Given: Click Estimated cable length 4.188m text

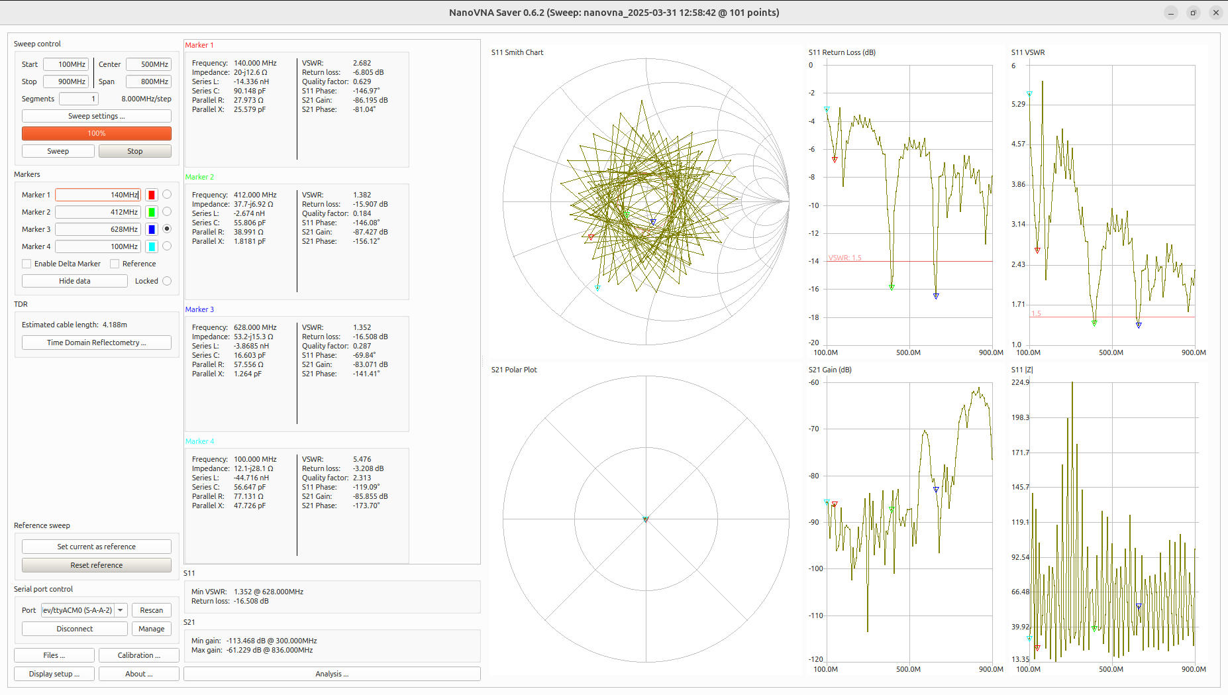Looking at the screenshot, I should click(x=74, y=325).
